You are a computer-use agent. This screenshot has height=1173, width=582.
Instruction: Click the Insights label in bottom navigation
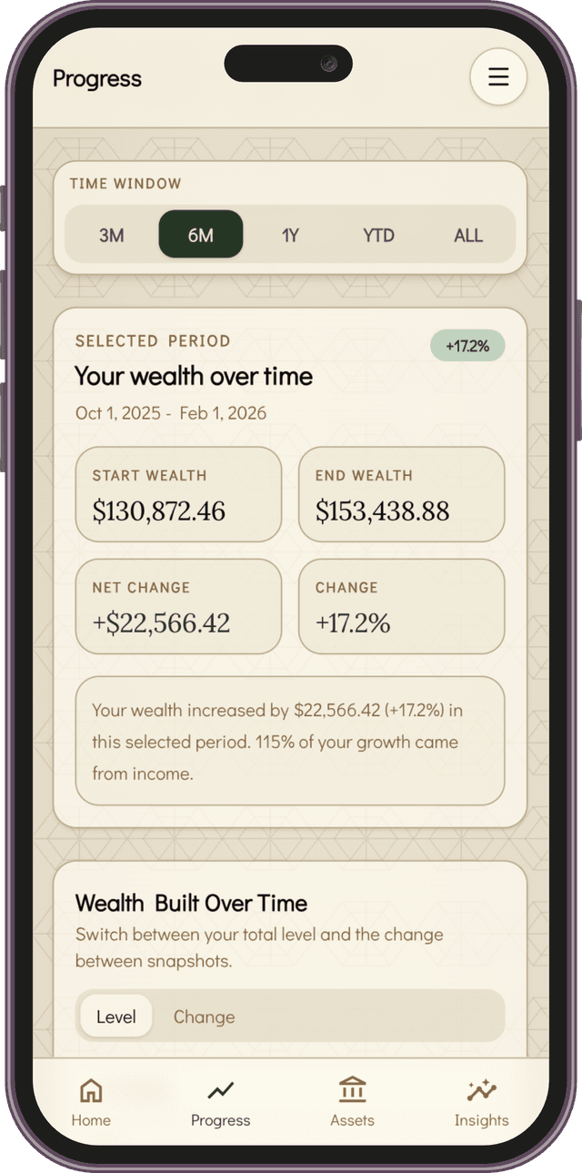[x=482, y=1120]
